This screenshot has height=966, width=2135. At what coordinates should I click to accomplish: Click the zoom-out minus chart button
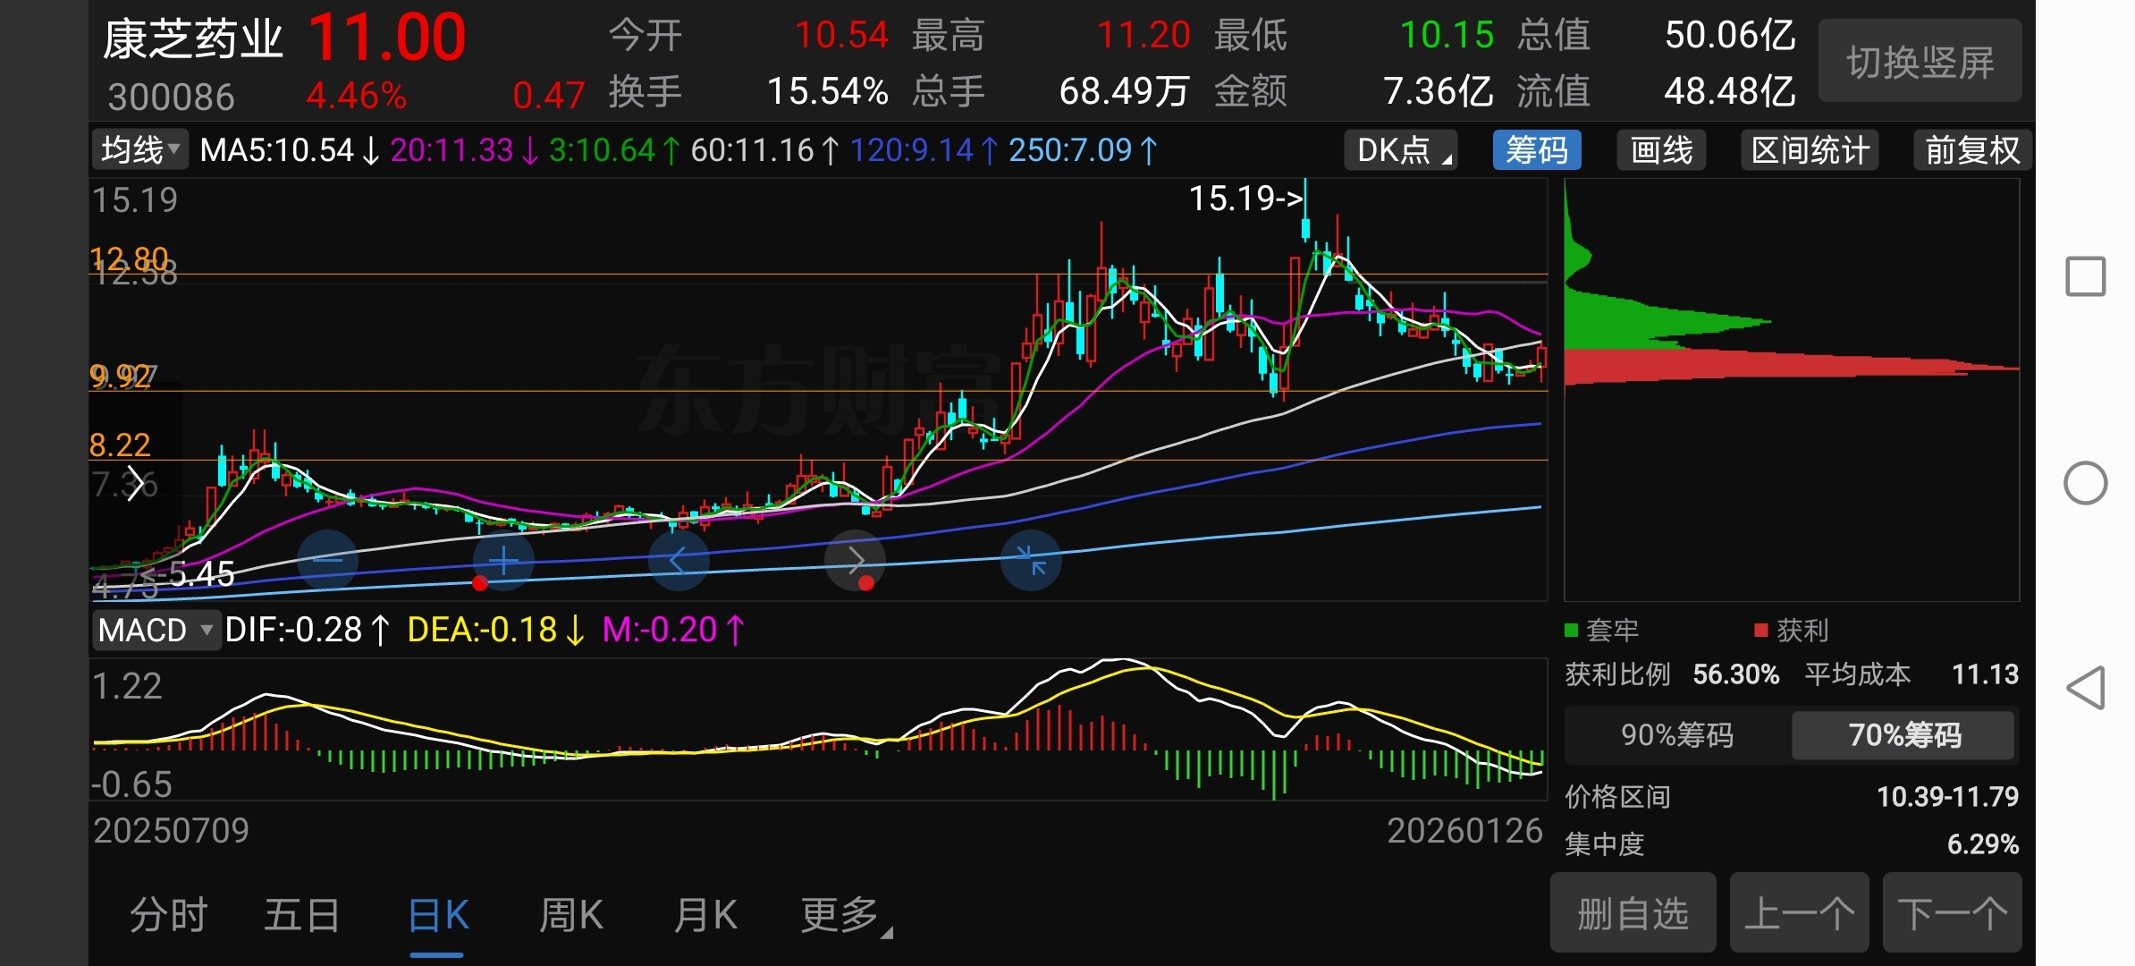[x=327, y=561]
